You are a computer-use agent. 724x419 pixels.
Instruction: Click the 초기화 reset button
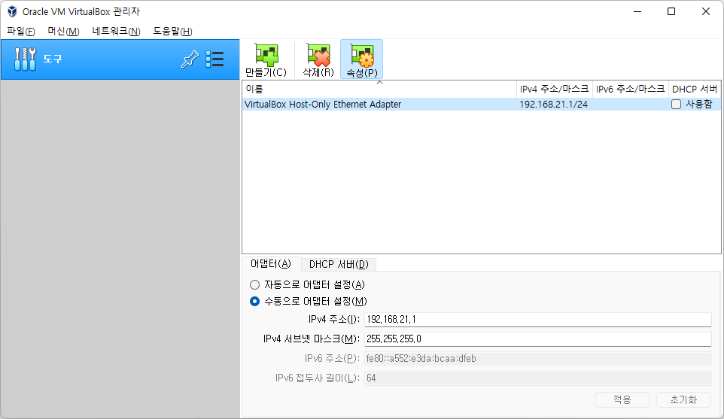pos(683,399)
